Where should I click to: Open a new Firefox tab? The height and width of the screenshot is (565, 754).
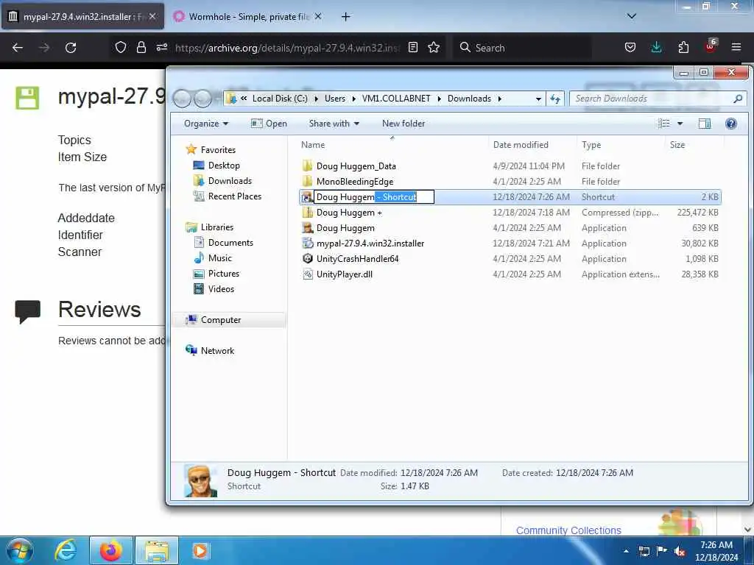(346, 16)
